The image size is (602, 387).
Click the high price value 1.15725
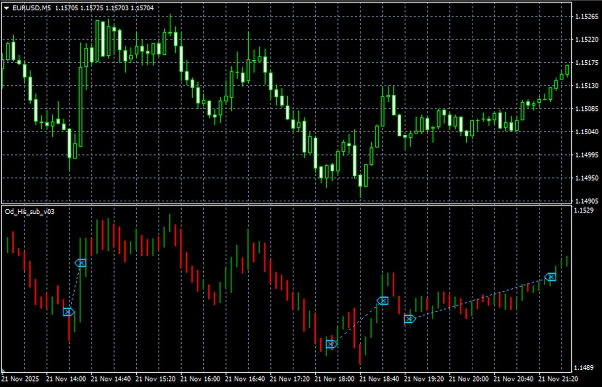click(x=92, y=7)
